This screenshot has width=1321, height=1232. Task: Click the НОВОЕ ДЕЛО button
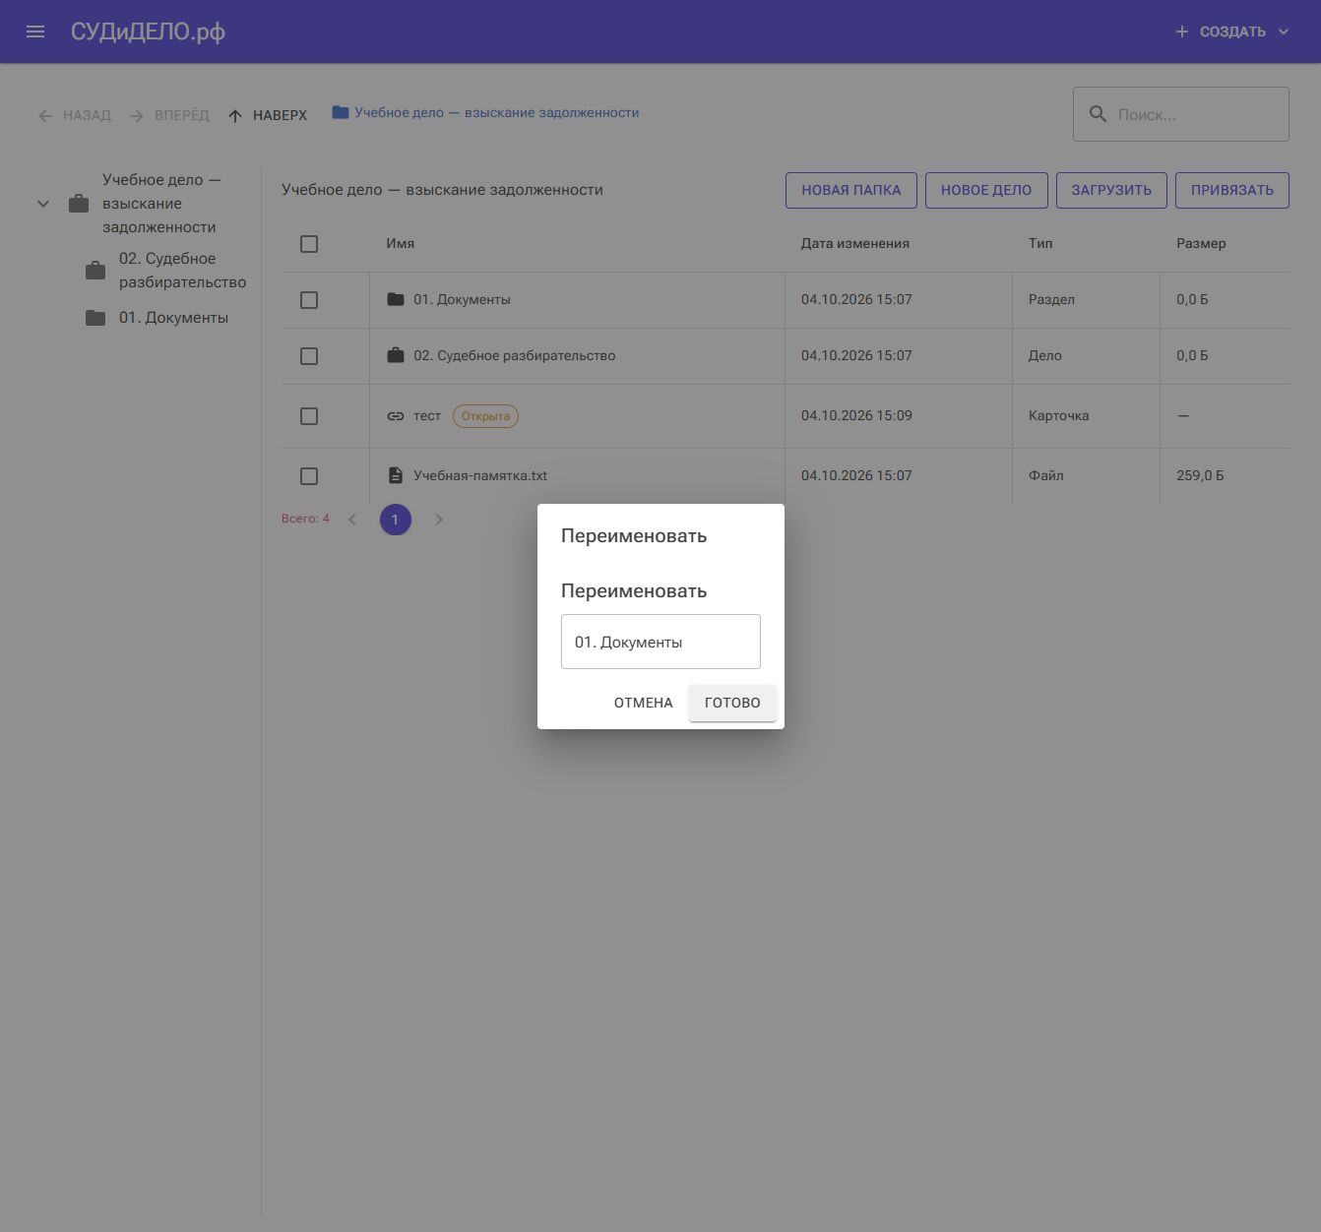click(x=986, y=190)
